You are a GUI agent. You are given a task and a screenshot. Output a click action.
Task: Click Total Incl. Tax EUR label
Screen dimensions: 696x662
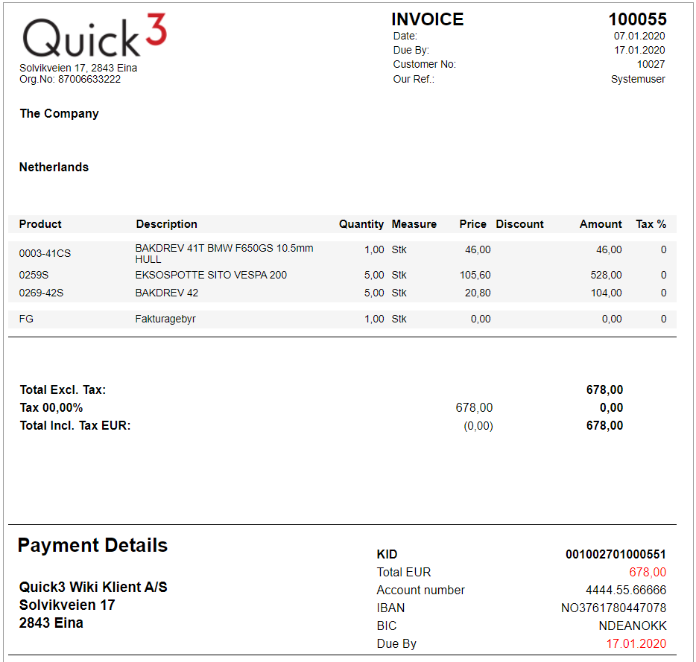pos(75,425)
